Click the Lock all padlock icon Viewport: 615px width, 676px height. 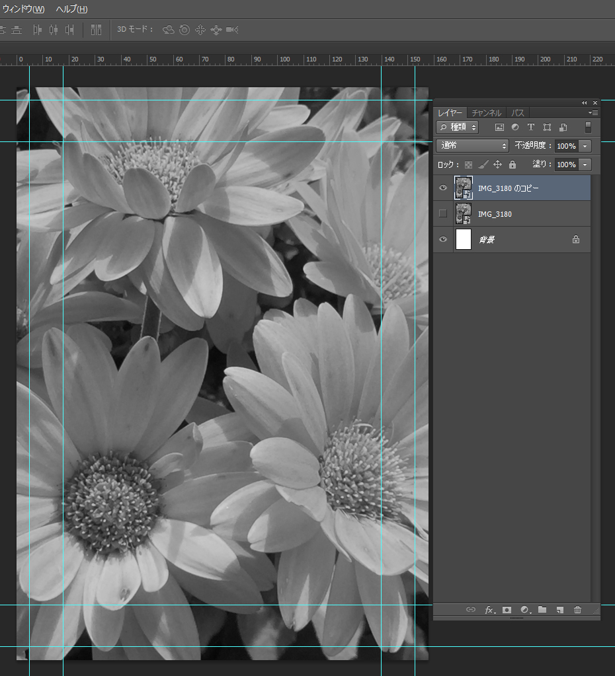point(512,165)
